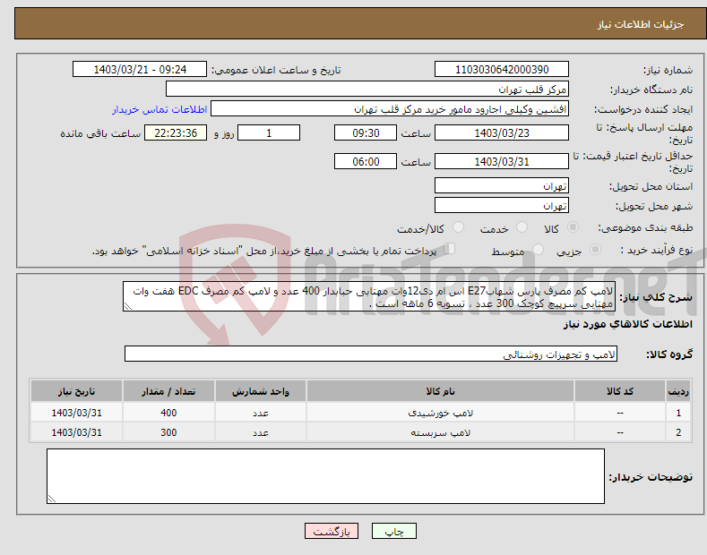Click the چاپ (print) button

[393, 531]
